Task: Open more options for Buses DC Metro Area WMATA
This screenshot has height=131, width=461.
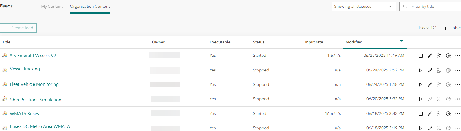Action: (x=457, y=128)
